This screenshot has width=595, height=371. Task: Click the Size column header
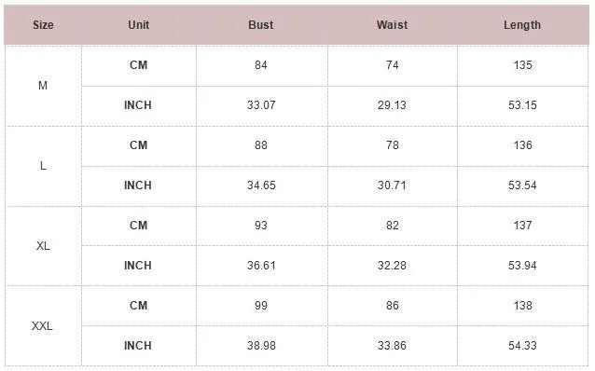point(43,25)
